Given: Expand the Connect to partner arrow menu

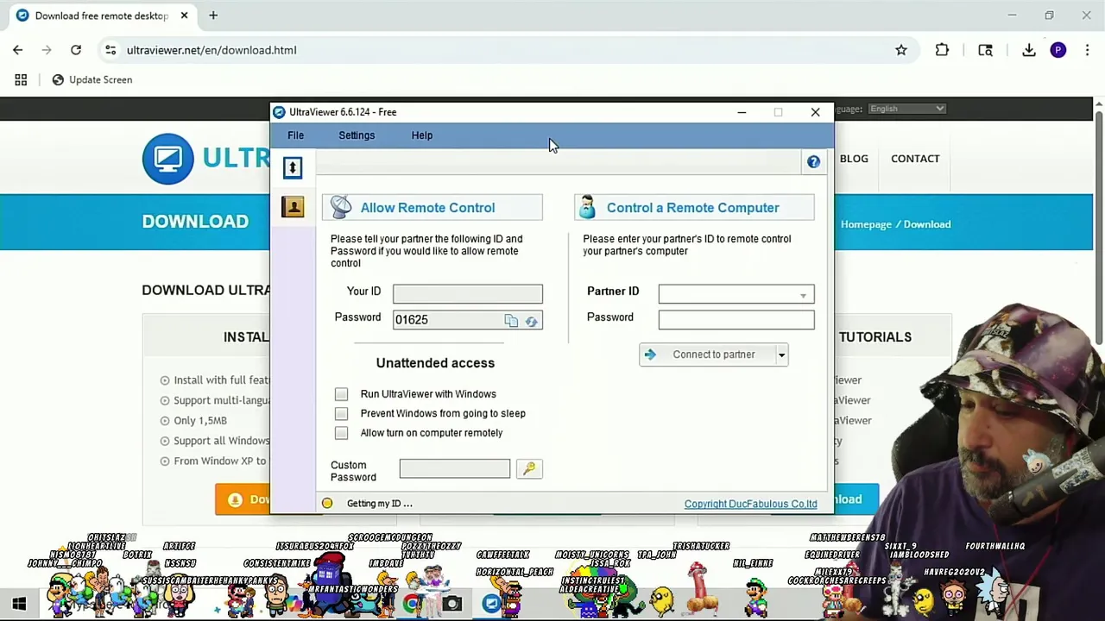Looking at the screenshot, I should (x=781, y=354).
